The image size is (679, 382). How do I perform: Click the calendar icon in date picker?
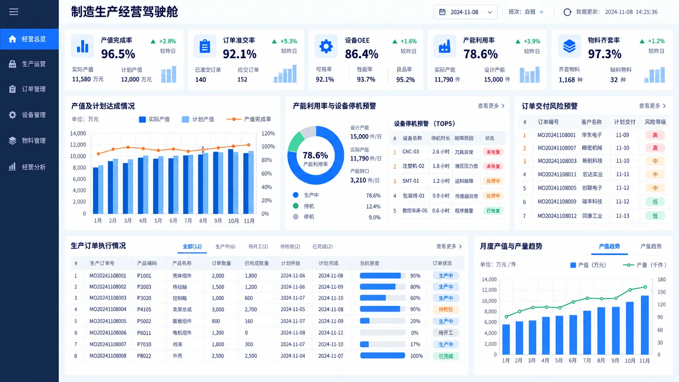443,12
